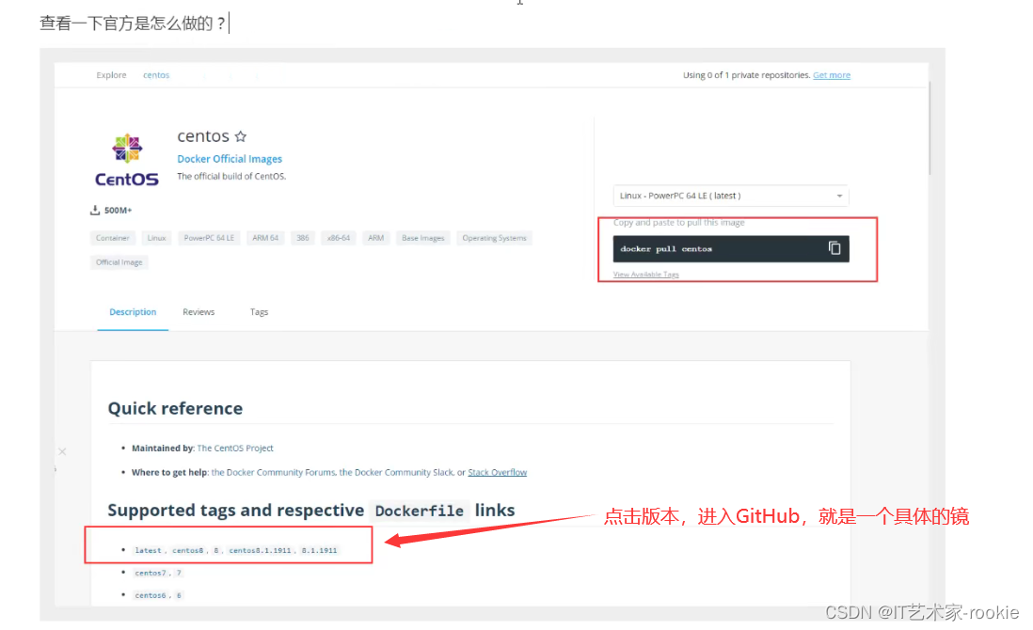Screen dimensions: 1033x630
Task: Select the 386 tag chip
Action: point(302,238)
